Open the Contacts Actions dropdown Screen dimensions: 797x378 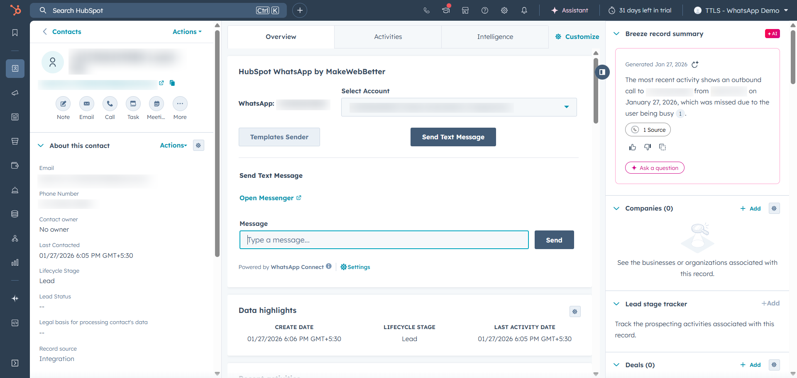(187, 32)
